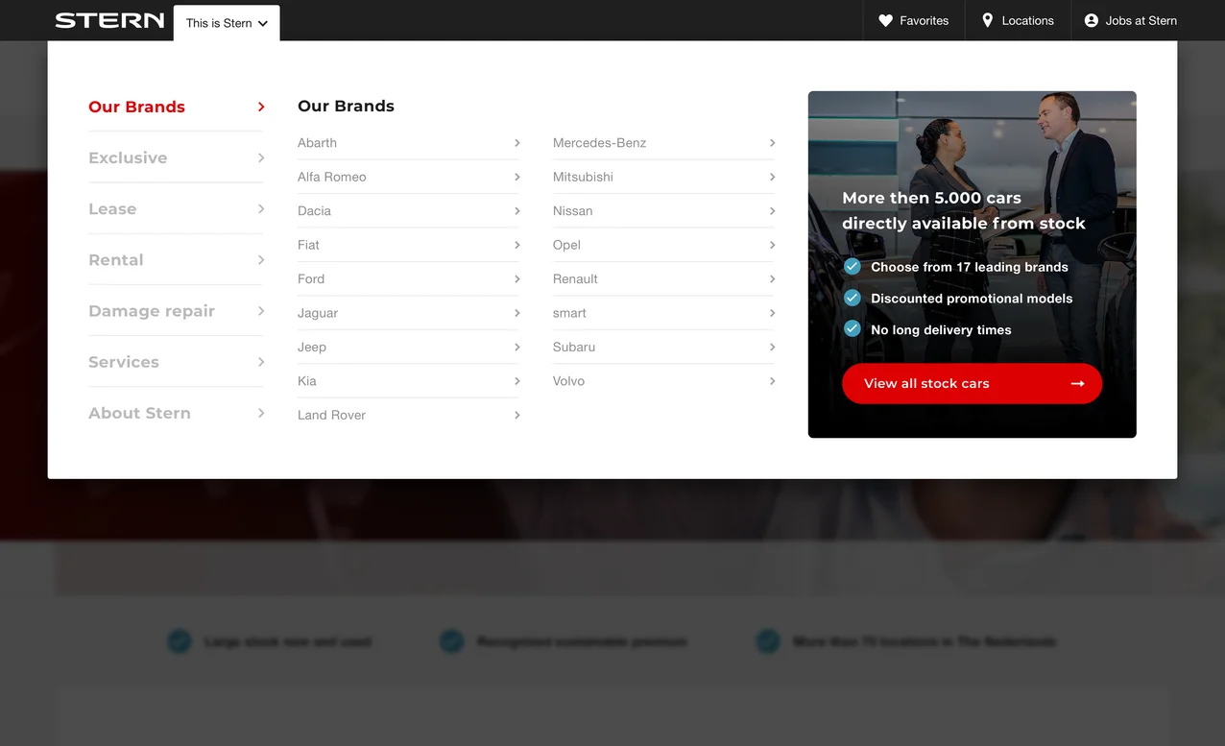Expand the Damage repair chevron
Image resolution: width=1225 pixels, height=746 pixels.
[x=261, y=311]
